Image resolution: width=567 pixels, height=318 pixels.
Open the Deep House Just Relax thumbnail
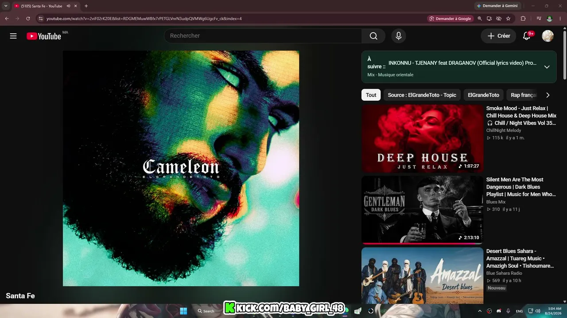click(x=422, y=138)
